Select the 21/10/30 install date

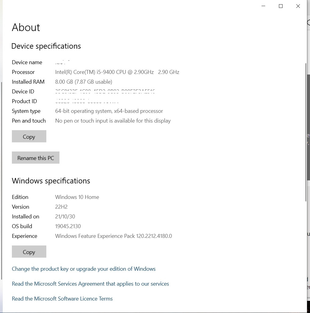(65, 217)
